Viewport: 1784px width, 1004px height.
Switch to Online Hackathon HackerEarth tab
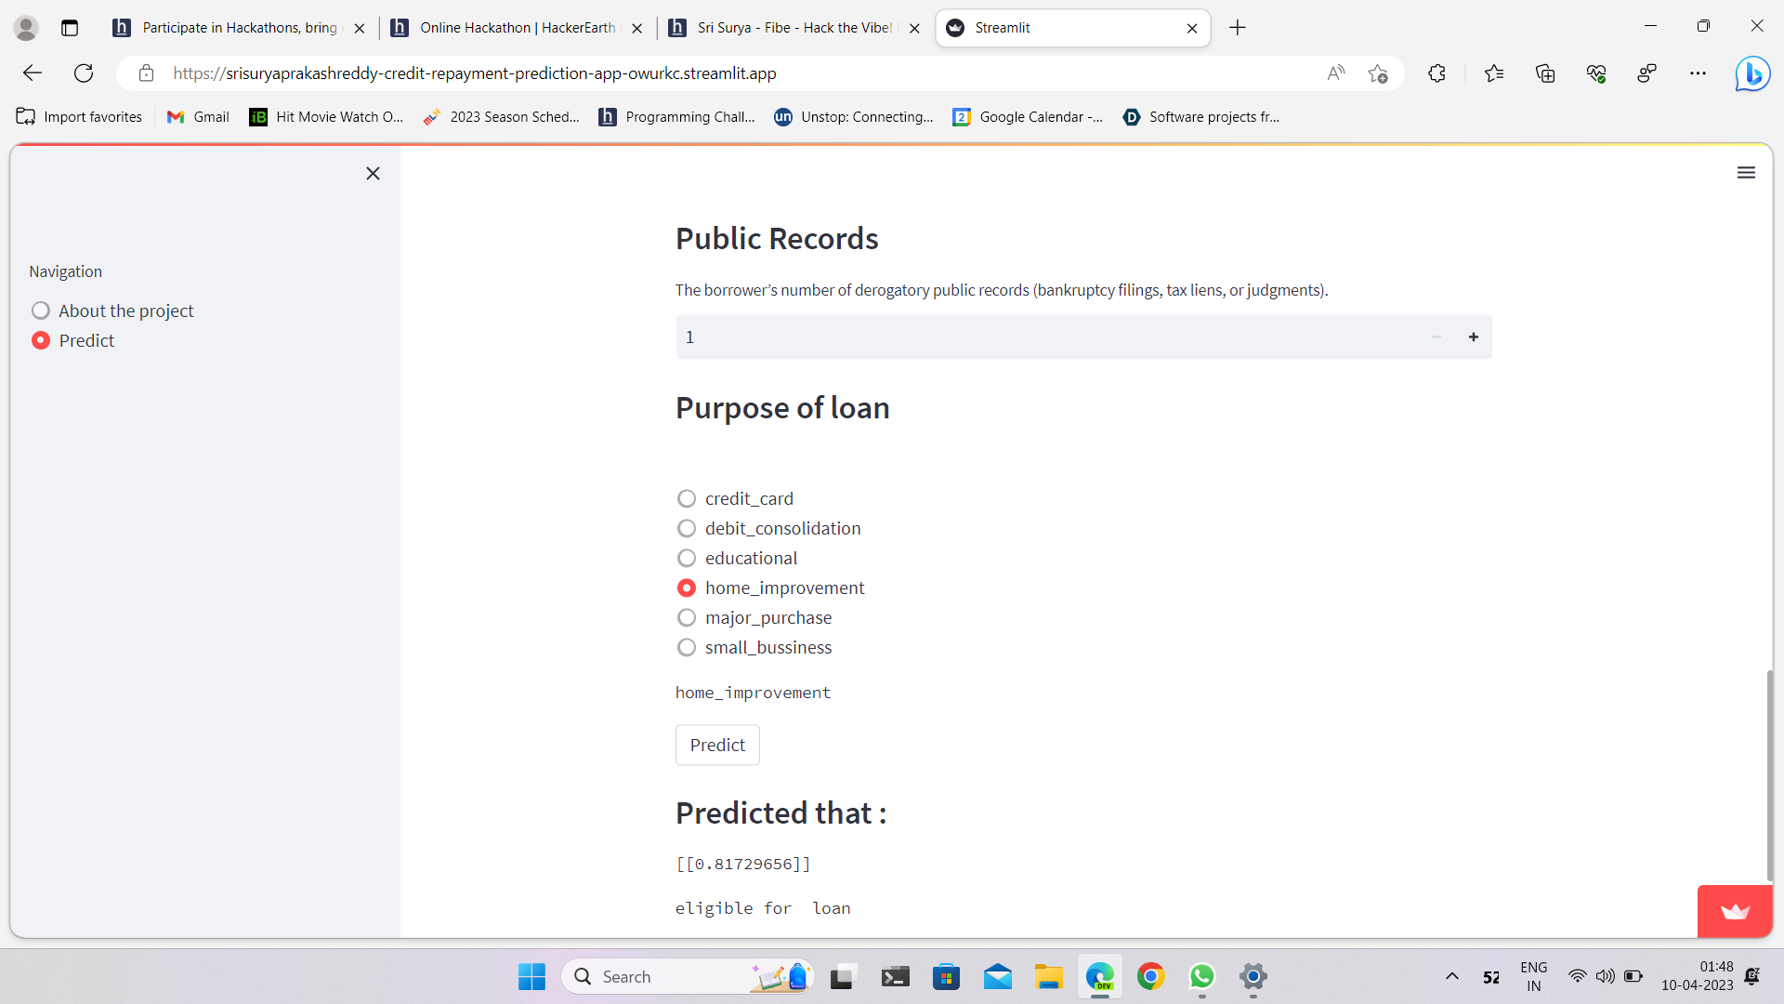tap(517, 28)
